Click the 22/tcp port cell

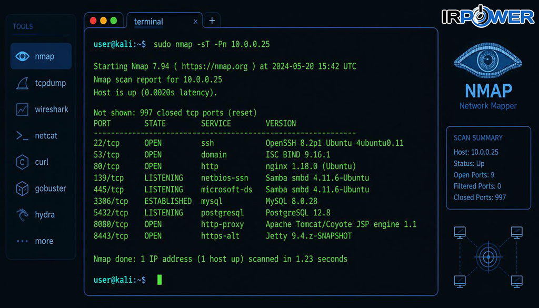click(x=106, y=143)
